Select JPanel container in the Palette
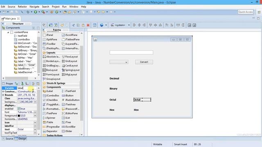The width and height of the screenshot is (262, 147). pos(48,35)
